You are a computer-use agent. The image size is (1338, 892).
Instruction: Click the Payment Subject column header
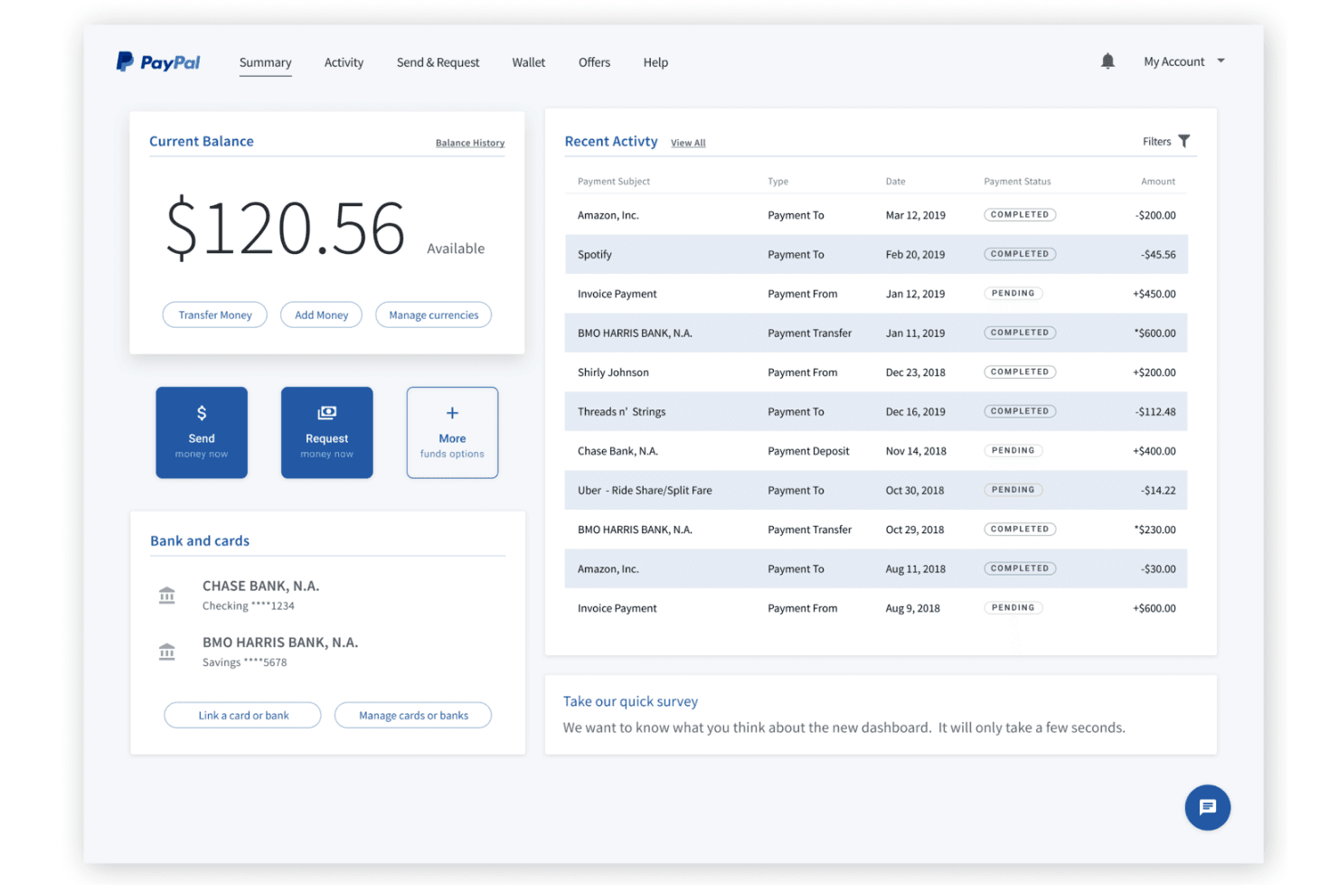pyautogui.click(x=614, y=182)
